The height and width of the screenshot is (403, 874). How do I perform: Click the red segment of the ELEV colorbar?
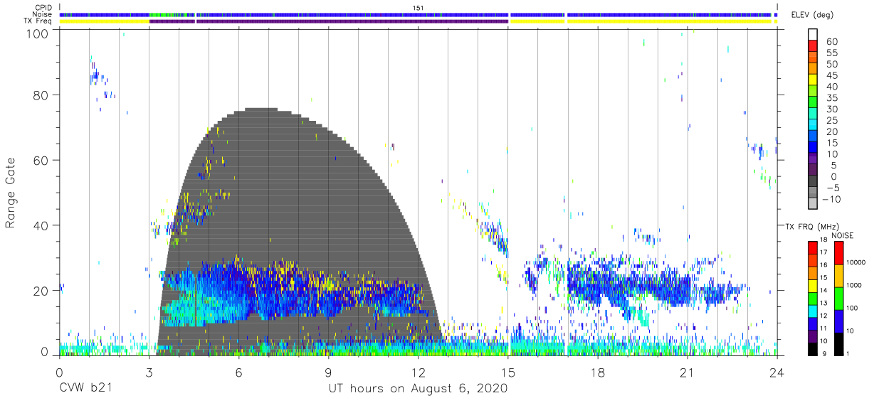[813, 45]
